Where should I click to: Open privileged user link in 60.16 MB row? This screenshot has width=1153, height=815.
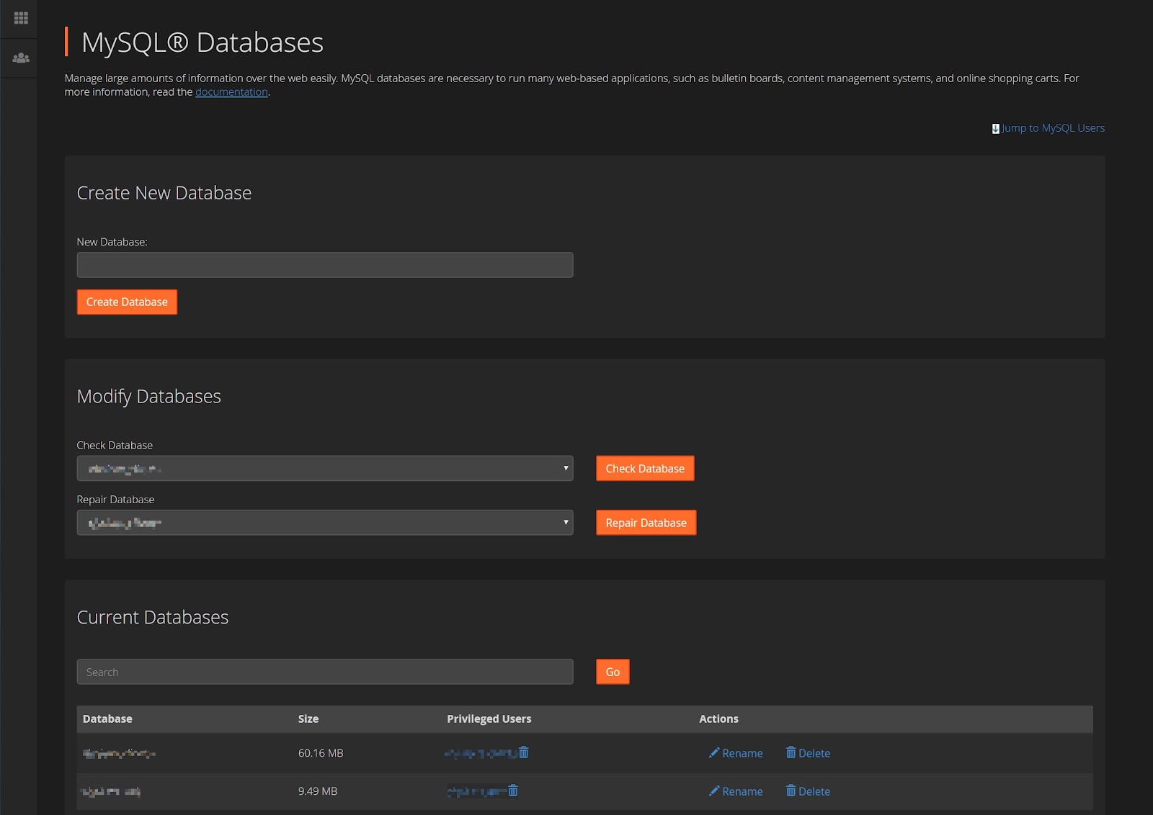pyautogui.click(x=481, y=753)
